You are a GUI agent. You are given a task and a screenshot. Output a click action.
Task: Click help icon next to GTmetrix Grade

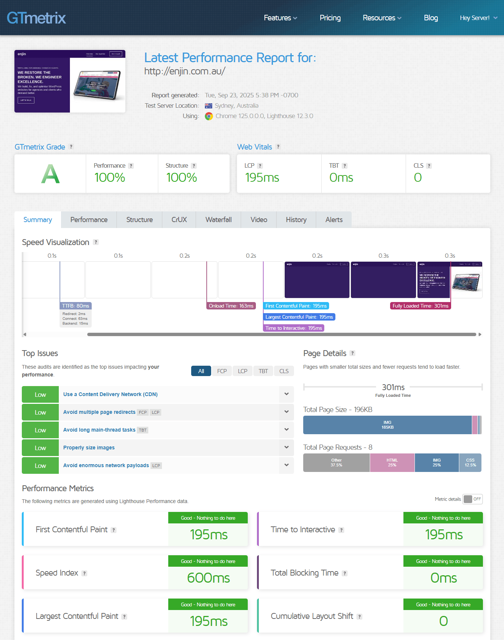pyautogui.click(x=71, y=147)
